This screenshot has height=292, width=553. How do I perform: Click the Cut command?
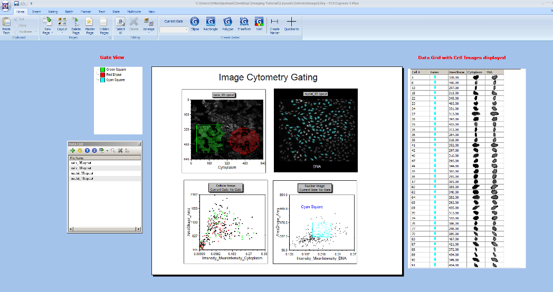click(x=20, y=19)
